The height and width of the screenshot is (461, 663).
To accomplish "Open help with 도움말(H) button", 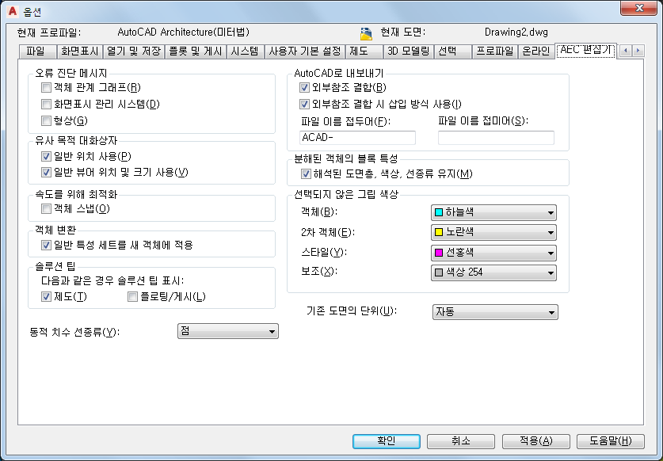I will coord(611,441).
